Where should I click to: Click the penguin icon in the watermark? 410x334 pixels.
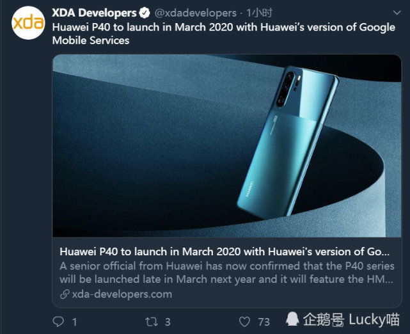[x=292, y=319]
